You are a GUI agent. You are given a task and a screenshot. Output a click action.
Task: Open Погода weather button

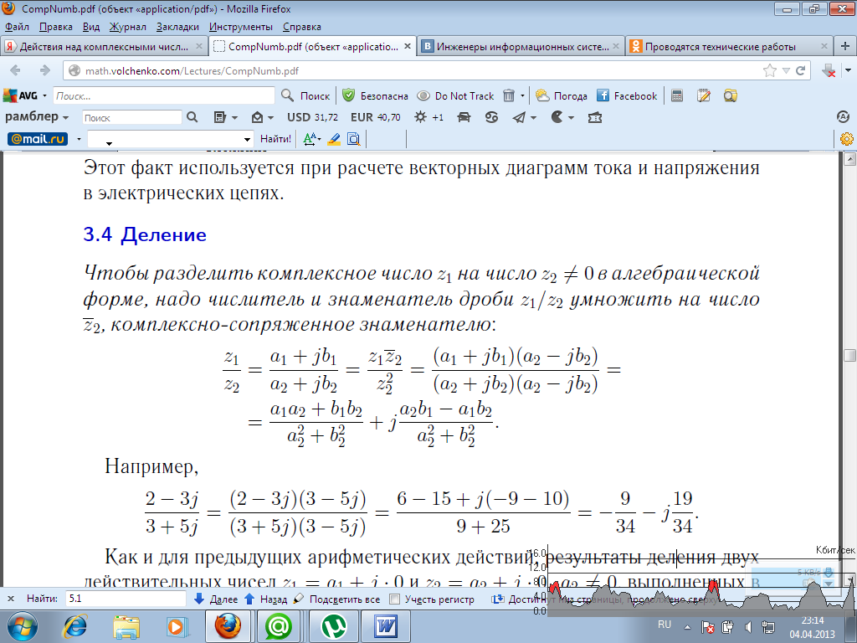(562, 95)
